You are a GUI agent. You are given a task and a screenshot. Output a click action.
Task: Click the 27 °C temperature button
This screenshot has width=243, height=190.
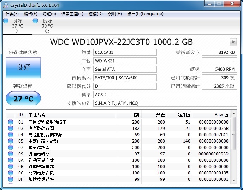point(23,98)
